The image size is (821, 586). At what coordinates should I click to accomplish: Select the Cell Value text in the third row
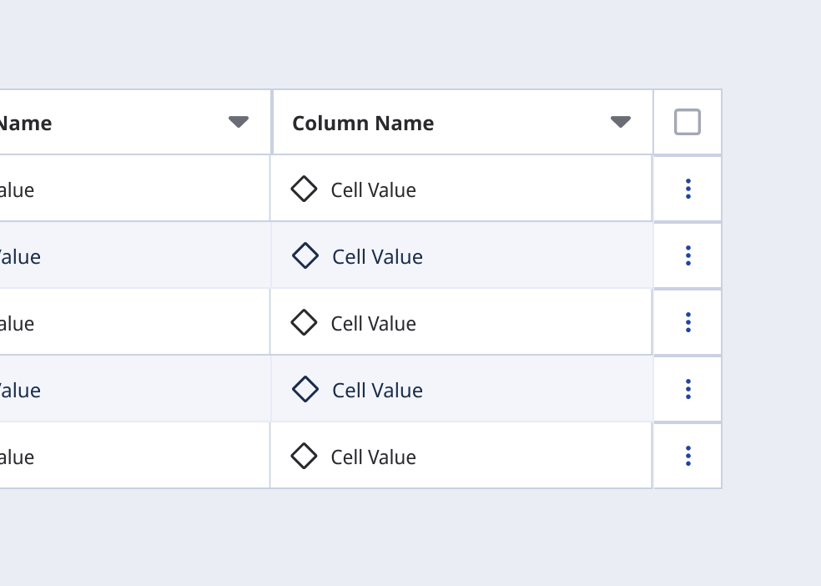tap(373, 324)
